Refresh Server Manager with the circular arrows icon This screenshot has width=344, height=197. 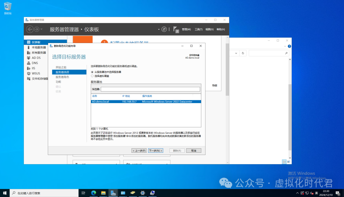point(164,29)
